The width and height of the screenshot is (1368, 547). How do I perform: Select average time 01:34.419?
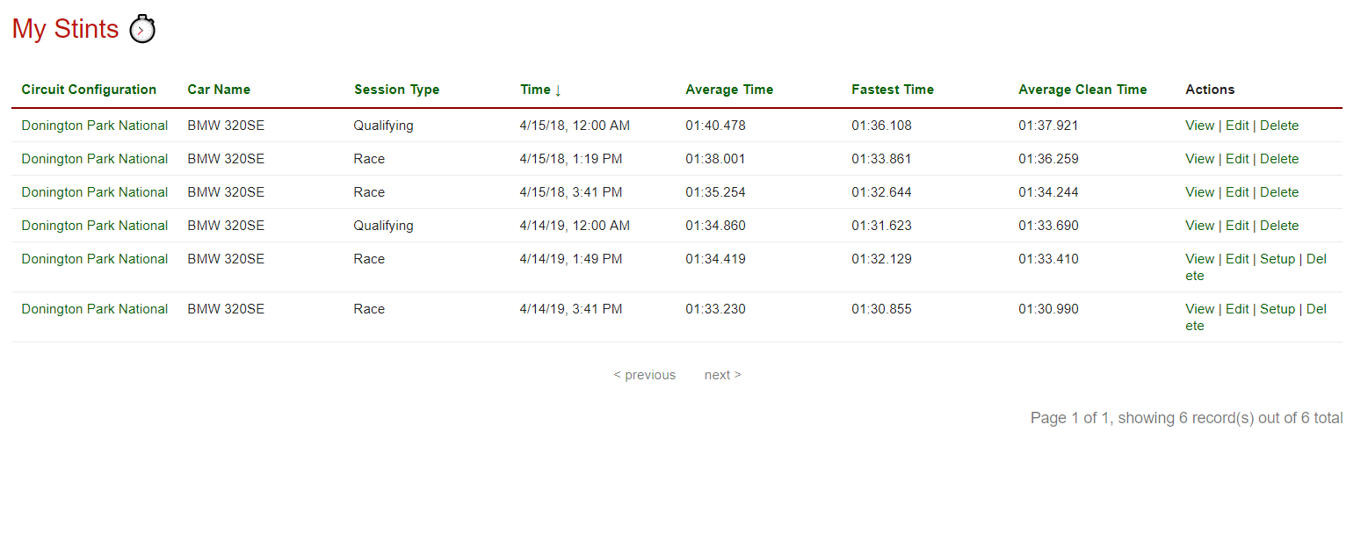[715, 259]
